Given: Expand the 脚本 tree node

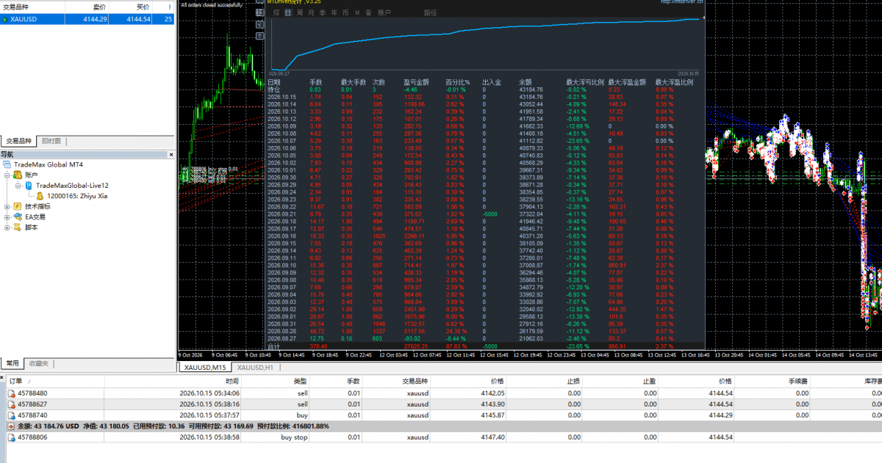Looking at the screenshot, I should [x=7, y=227].
